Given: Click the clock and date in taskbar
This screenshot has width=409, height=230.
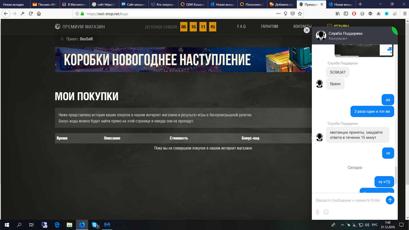Looking at the screenshot, I should click(388, 225).
